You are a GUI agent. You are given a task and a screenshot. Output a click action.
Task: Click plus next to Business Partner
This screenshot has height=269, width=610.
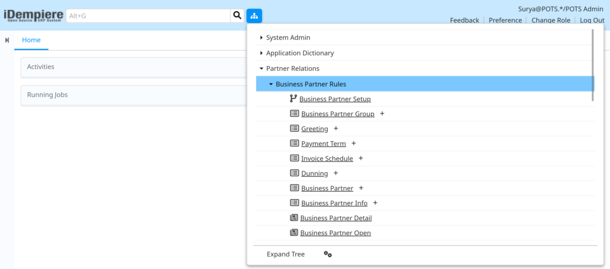361,187
